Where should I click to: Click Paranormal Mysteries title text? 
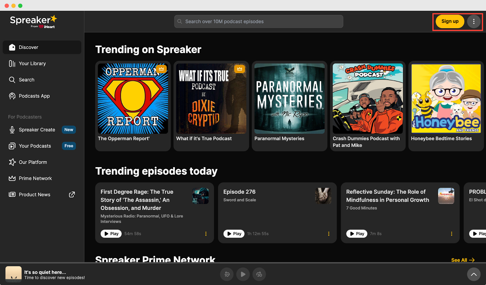(279, 139)
